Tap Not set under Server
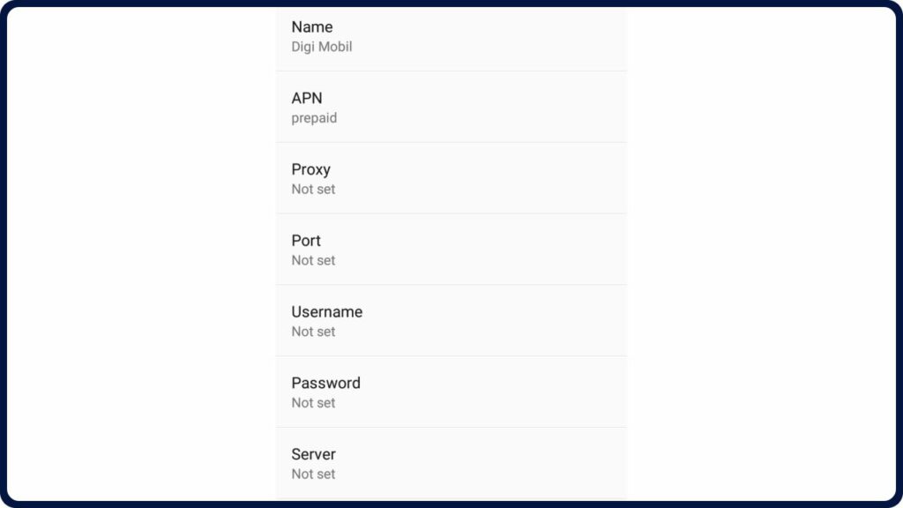This screenshot has width=903, height=508. click(x=313, y=474)
